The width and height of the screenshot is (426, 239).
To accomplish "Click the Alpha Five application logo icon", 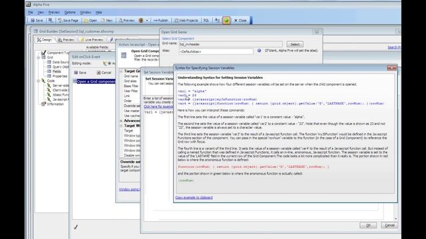I will pos(29,5).
